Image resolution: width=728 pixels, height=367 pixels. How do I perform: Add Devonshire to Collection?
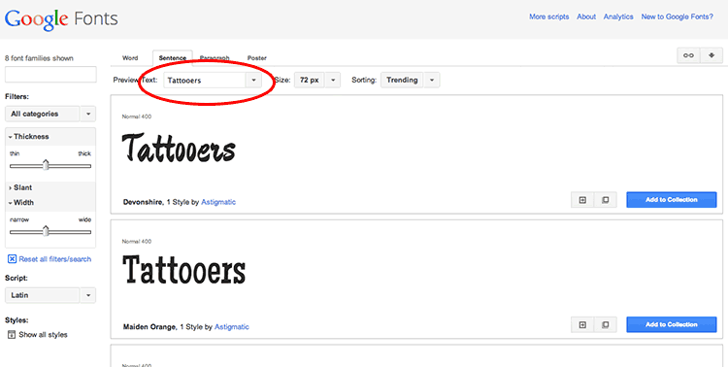point(672,200)
